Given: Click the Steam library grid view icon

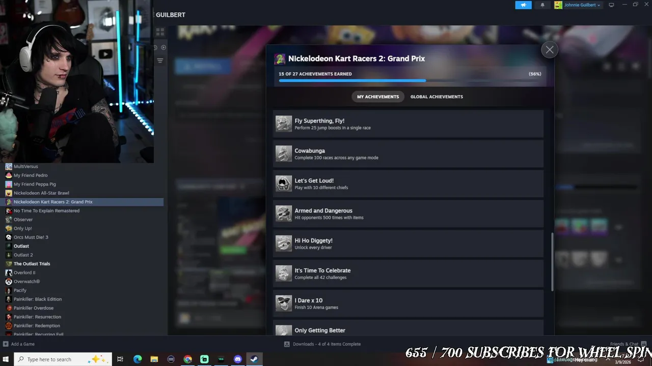Looking at the screenshot, I should [160, 32].
